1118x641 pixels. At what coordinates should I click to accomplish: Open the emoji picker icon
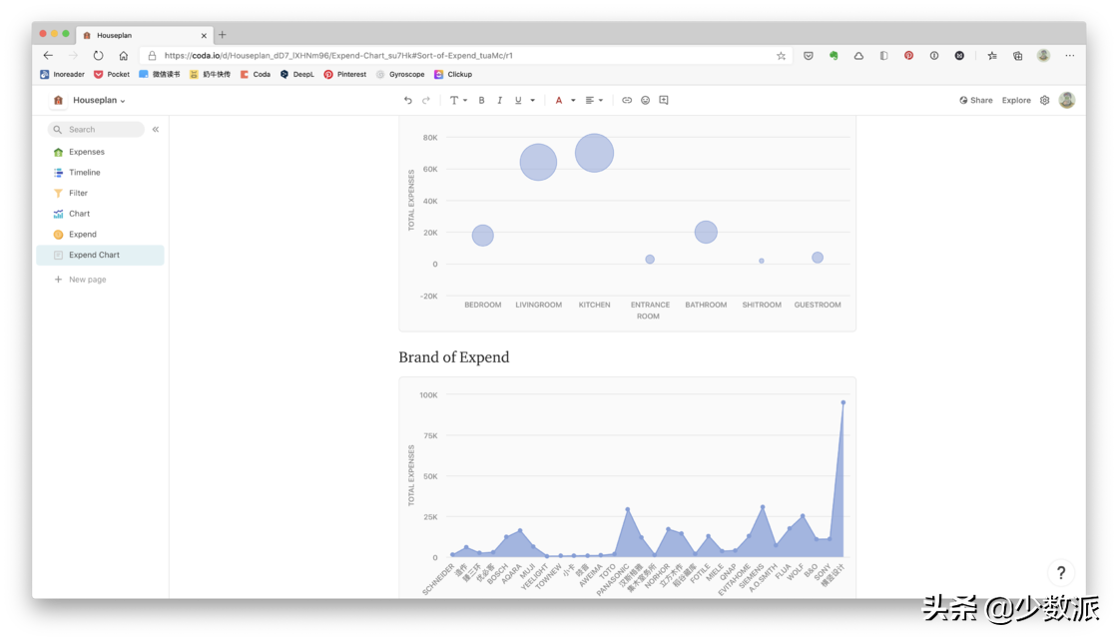(x=645, y=101)
